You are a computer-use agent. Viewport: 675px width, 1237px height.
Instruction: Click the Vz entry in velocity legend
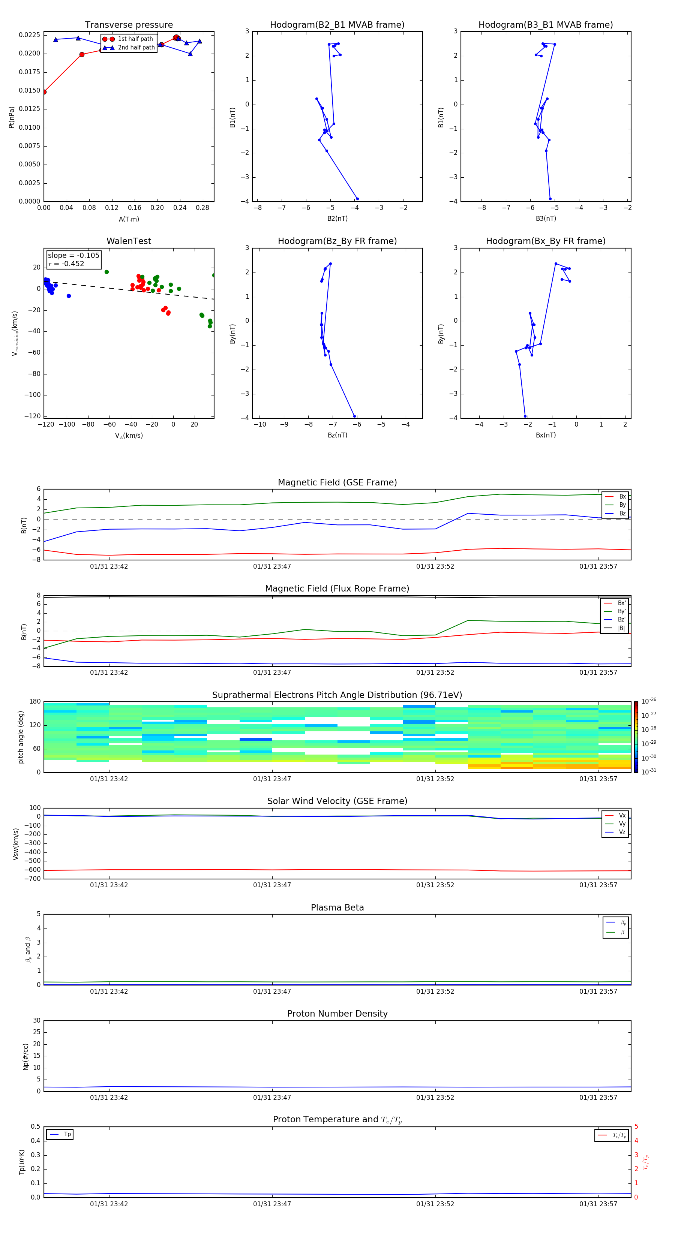[x=615, y=832]
